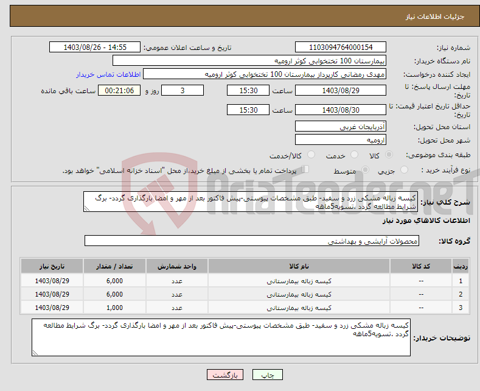
Task: Click the need number field 1103094764000154
Action: (x=341, y=47)
